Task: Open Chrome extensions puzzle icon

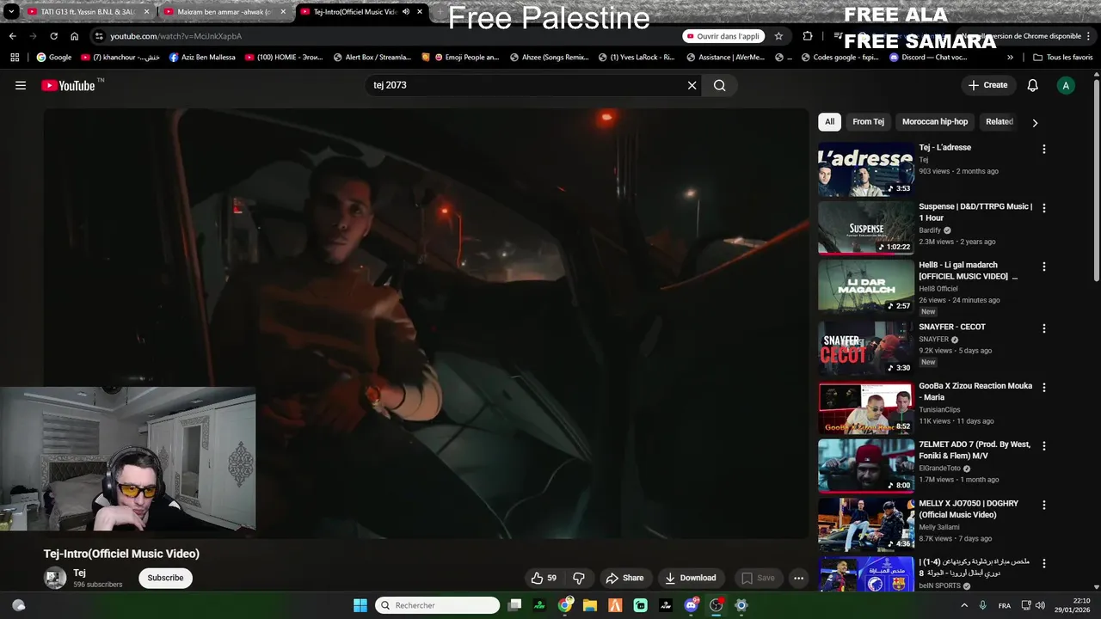Action: pyautogui.click(x=808, y=36)
